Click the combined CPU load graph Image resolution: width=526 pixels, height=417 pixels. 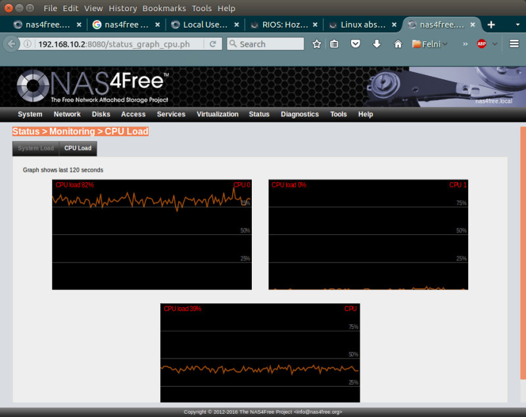pyautogui.click(x=260, y=353)
